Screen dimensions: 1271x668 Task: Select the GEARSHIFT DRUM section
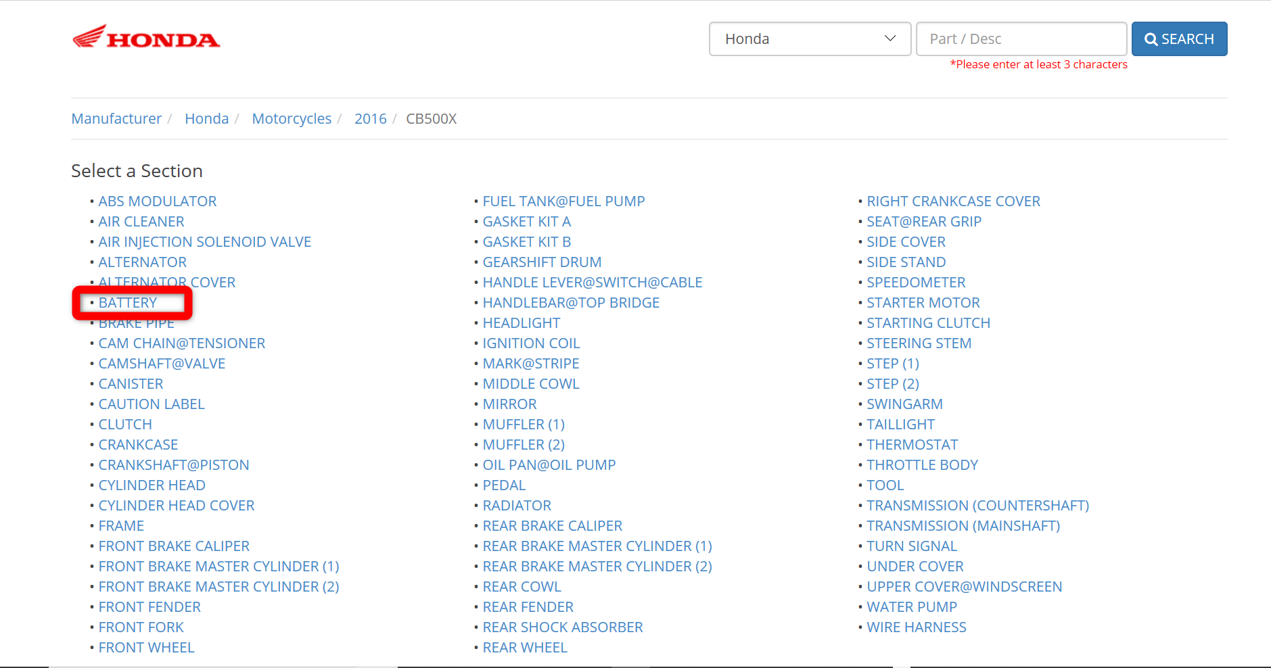[542, 262]
